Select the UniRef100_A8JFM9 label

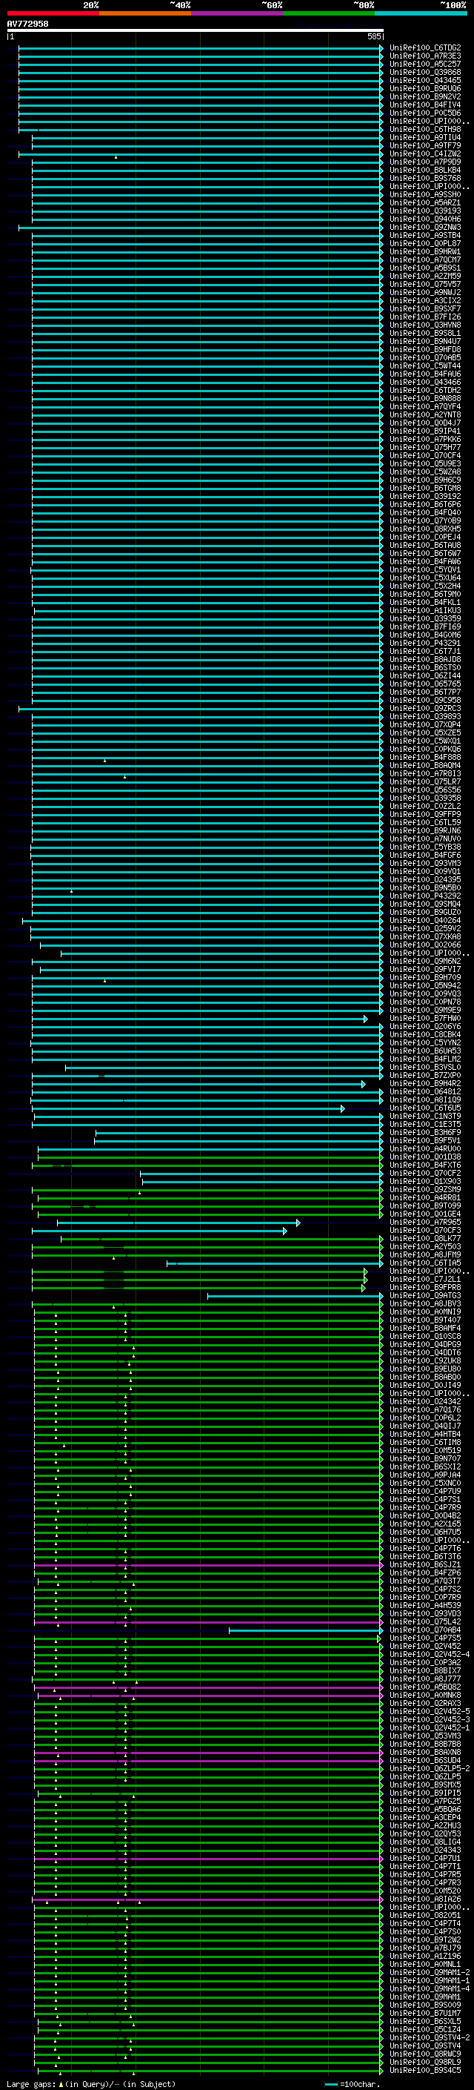(x=424, y=1254)
